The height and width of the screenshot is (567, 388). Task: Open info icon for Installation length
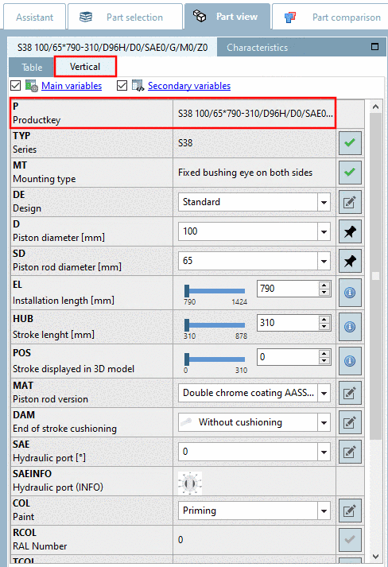click(350, 293)
